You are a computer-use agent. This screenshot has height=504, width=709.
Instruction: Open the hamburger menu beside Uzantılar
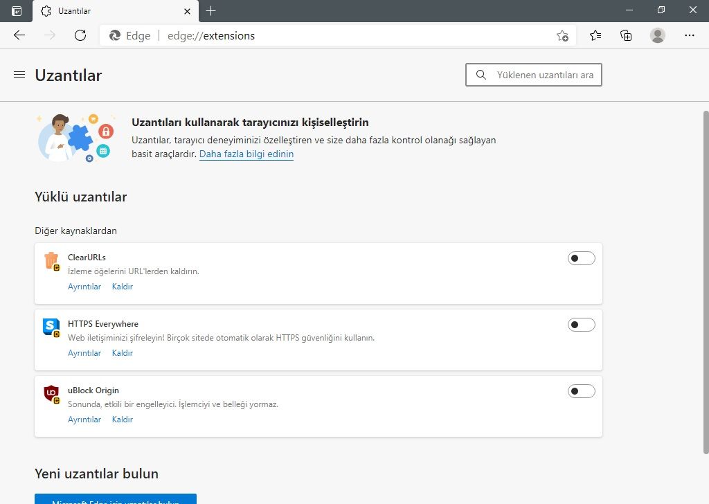19,75
